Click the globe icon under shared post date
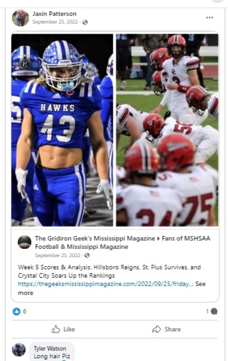228x361 pixels. coord(87,255)
